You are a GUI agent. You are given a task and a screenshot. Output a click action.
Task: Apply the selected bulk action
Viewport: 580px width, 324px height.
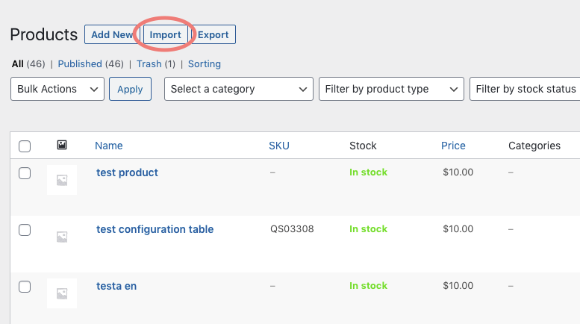(x=130, y=89)
